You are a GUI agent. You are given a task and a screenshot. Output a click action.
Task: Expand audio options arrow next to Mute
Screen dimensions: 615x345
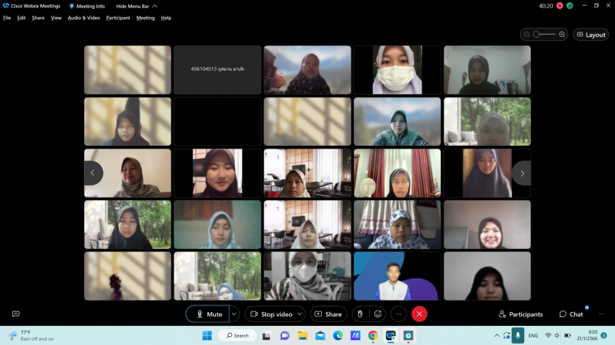[234, 314]
